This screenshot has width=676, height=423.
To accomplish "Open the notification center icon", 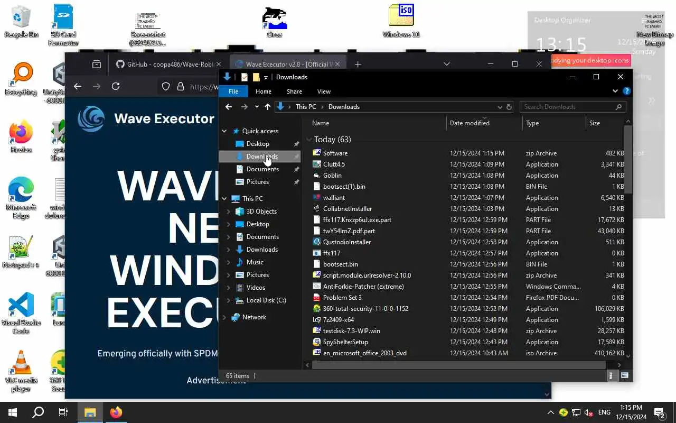I will pyautogui.click(x=659, y=412).
